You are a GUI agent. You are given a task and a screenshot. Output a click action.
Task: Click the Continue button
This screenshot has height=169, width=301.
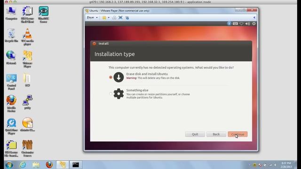(238, 134)
